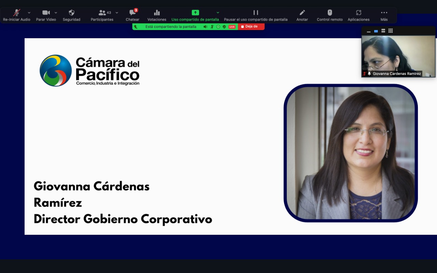Click 'Director Gobierno Corporativo' text on slide
The width and height of the screenshot is (437, 273).
pyautogui.click(x=123, y=219)
